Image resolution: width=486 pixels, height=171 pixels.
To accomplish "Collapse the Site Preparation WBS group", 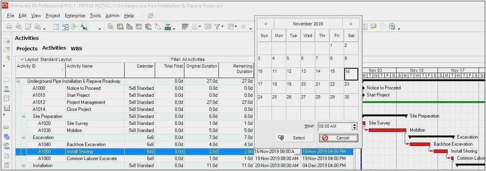I will [23, 116].
